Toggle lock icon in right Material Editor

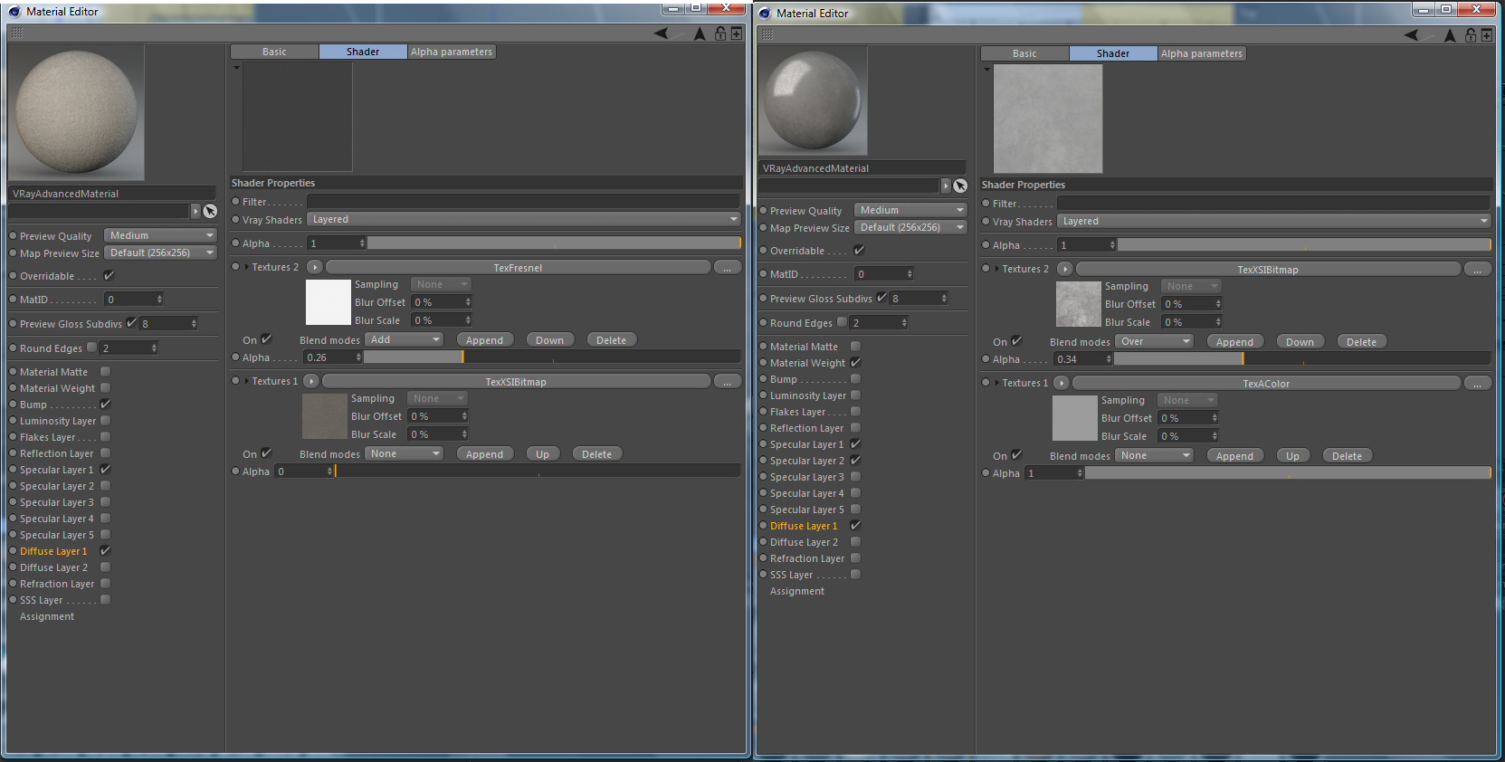[x=1471, y=35]
